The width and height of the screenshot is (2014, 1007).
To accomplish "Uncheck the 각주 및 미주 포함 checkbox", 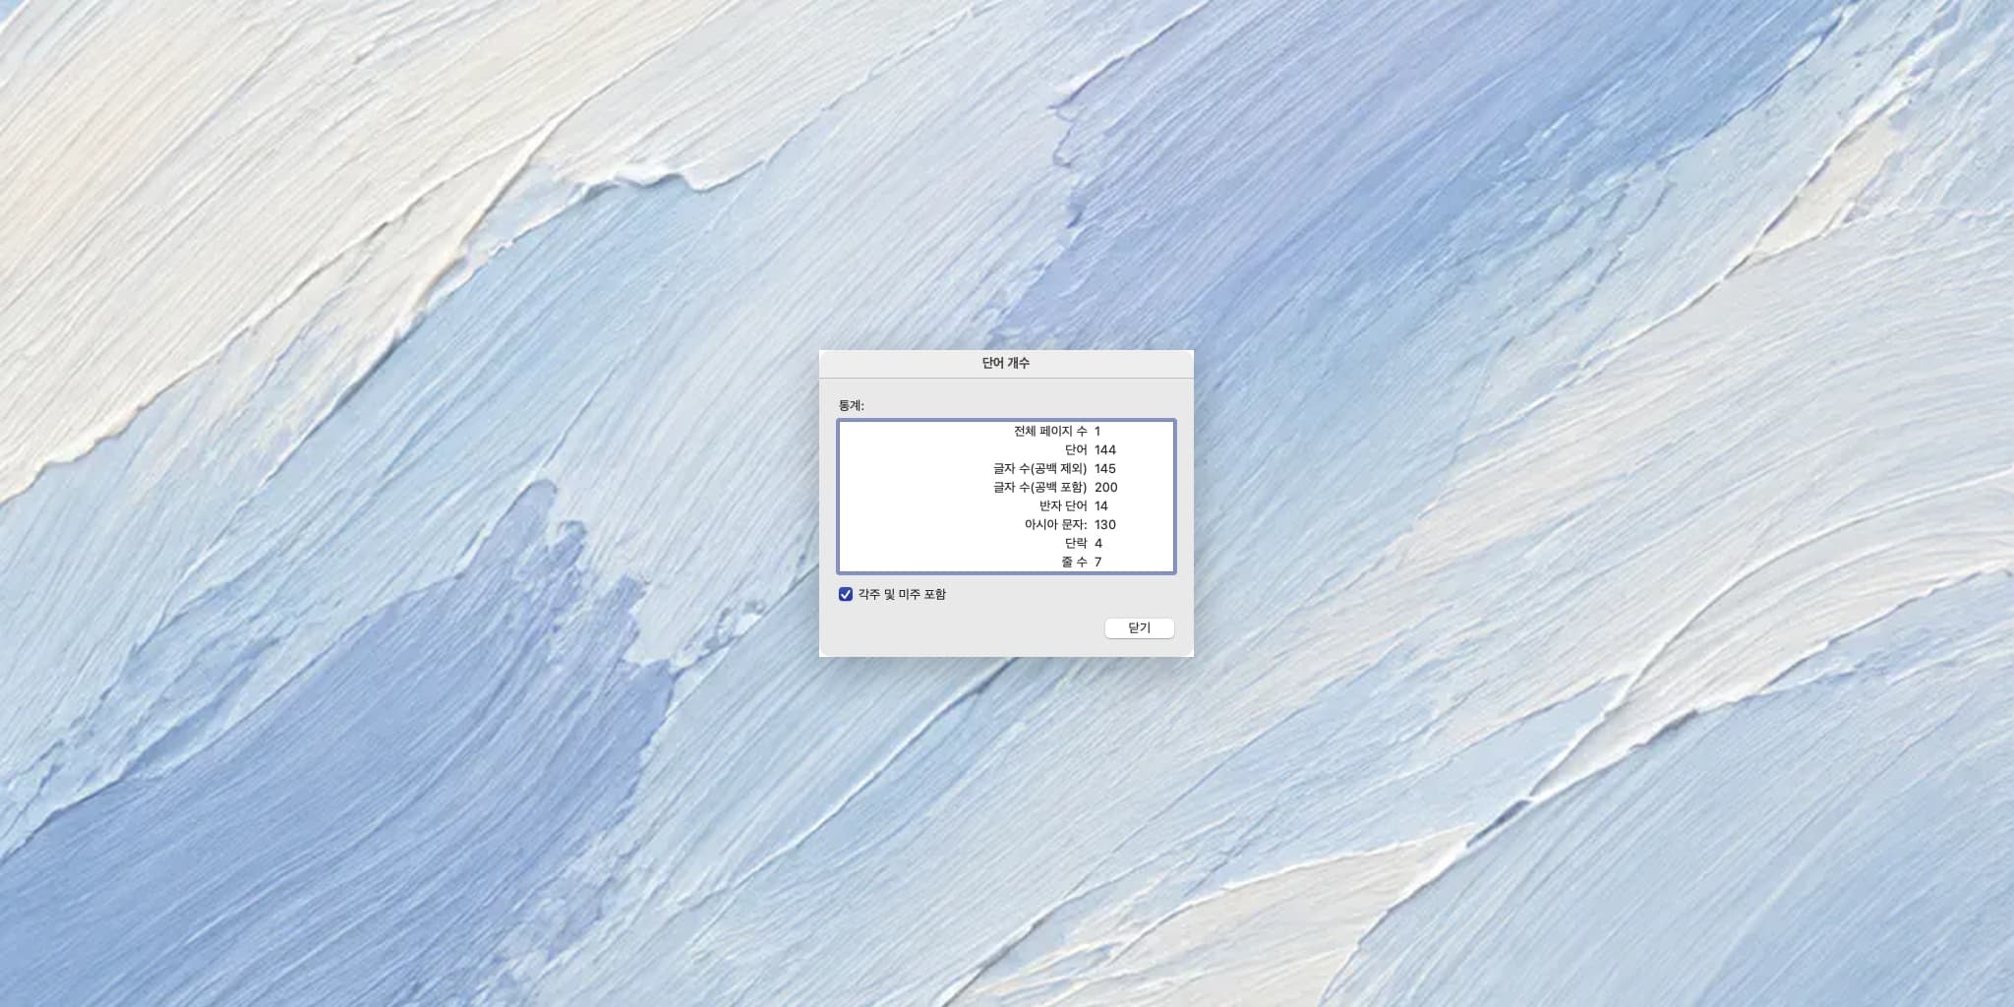I will pyautogui.click(x=846, y=594).
